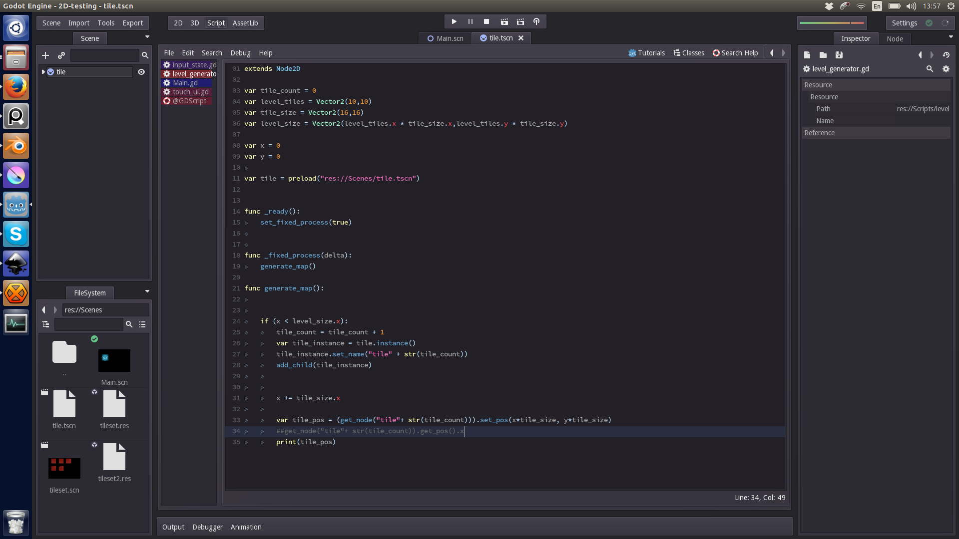Add a new node with plus icon
The image size is (959, 539).
[45, 55]
